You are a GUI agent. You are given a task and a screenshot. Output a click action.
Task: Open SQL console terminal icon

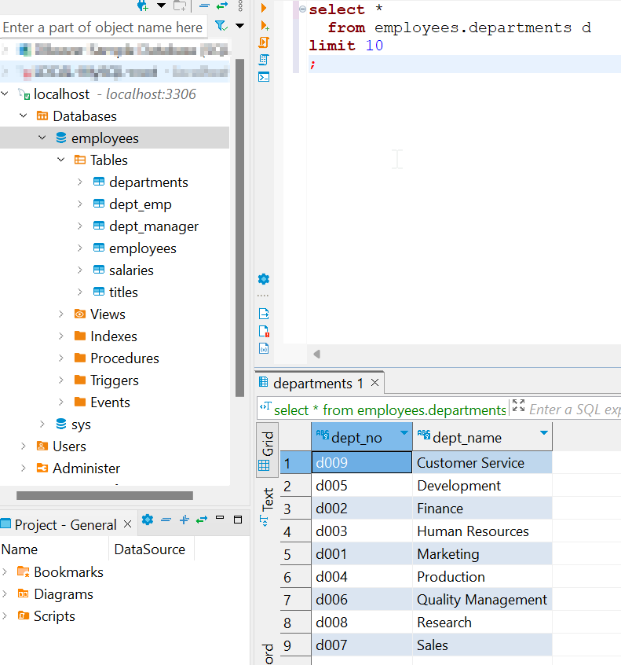click(264, 77)
